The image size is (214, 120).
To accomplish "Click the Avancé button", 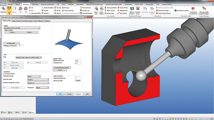I will (60, 70).
